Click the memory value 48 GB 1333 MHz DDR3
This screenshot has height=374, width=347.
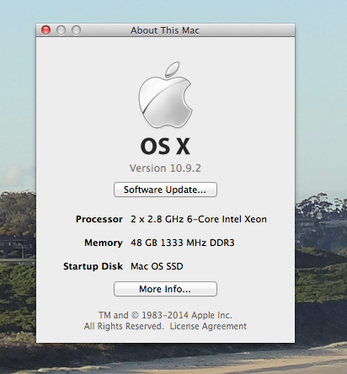click(183, 243)
